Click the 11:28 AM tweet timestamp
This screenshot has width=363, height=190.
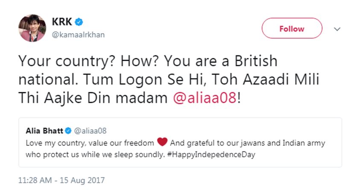click(38, 180)
